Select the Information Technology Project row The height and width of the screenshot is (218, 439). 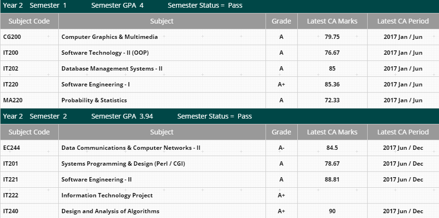pos(220,195)
